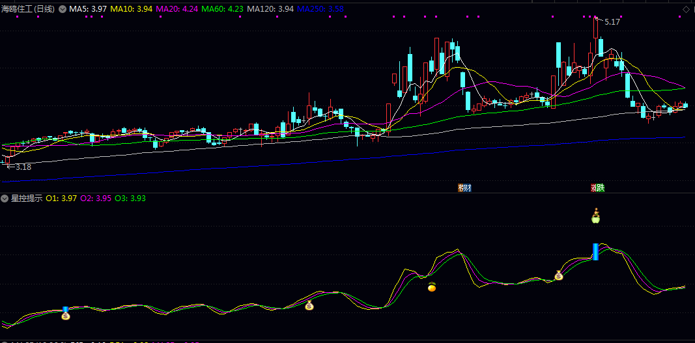
Task: Click the tall blue bar at indicator peak
Action: coord(595,252)
